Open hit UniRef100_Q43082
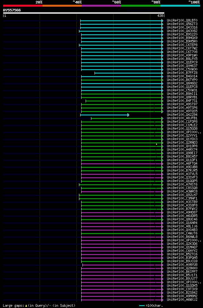This screenshot has height=308, width=203. (182, 31)
